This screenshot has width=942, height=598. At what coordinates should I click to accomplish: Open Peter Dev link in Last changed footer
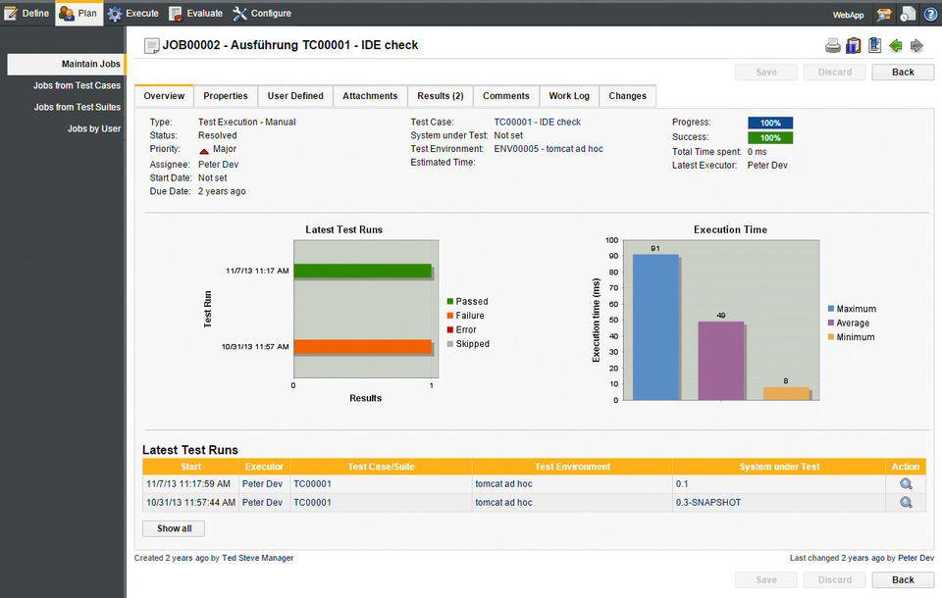pos(916,559)
